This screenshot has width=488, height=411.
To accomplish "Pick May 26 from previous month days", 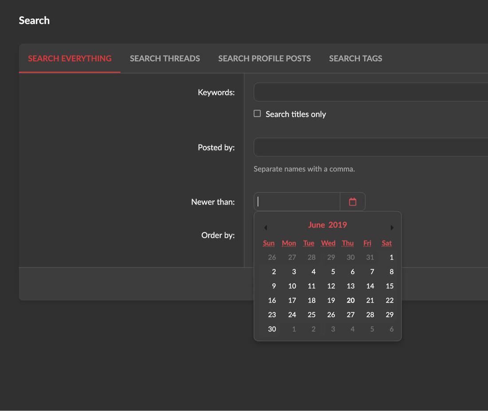I will point(272,257).
